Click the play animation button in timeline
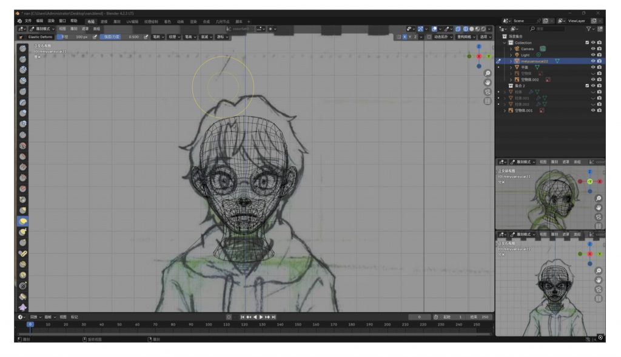621x357 pixels. 261,317
